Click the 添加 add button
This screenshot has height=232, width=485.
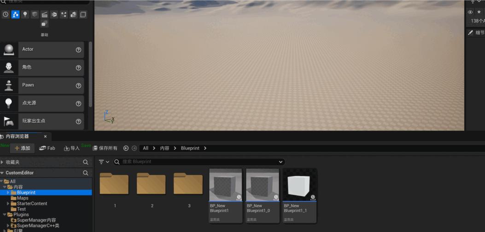(22, 148)
